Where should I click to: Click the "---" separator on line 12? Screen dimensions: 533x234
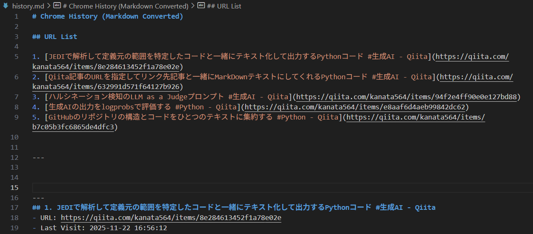pos(38,158)
